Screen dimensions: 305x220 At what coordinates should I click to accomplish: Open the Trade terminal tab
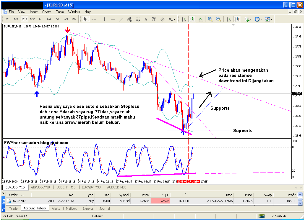point(13,208)
